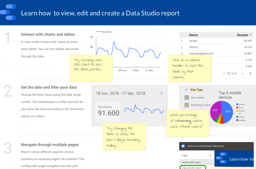Select date range 18 nov. 2018 - 17 dec. 2018
This screenshot has height=169, width=256.
[x=120, y=93]
